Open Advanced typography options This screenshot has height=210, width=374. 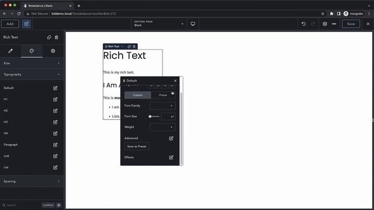171,138
